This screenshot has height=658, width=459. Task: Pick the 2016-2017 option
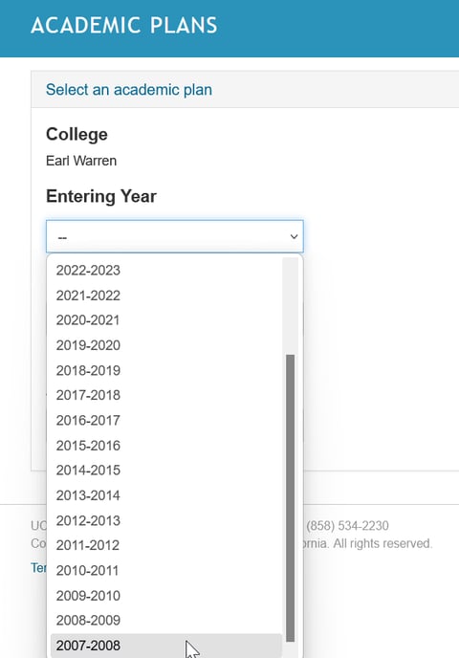(x=165, y=421)
